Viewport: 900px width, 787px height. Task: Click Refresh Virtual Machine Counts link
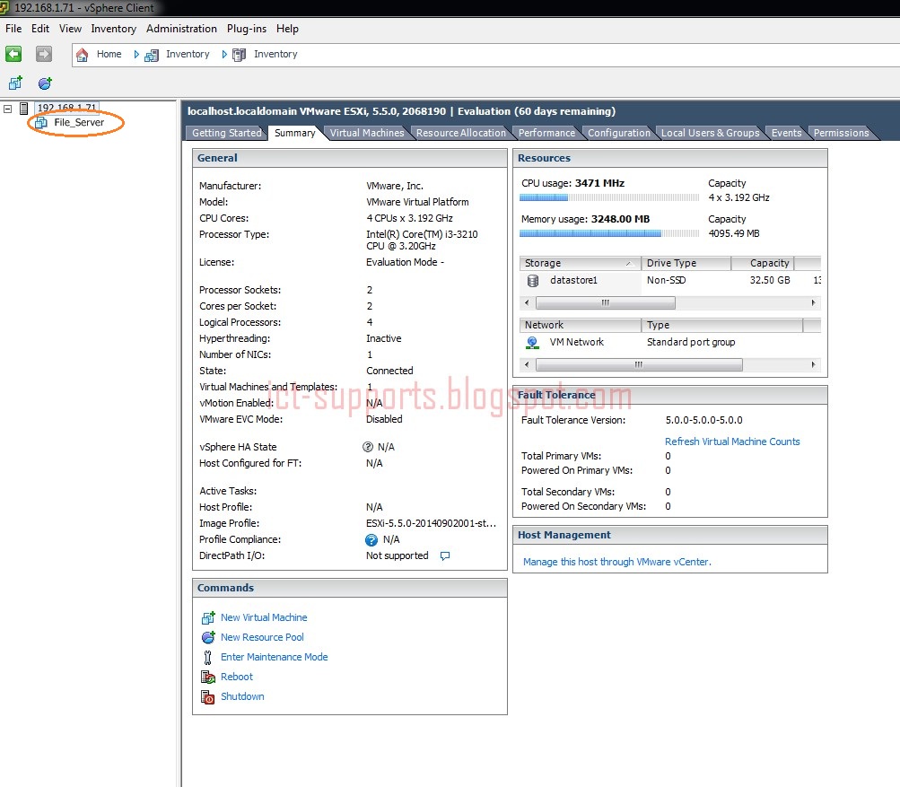(x=732, y=442)
